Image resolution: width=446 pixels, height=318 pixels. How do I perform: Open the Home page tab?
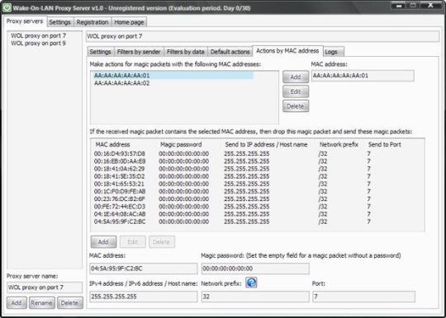(129, 22)
